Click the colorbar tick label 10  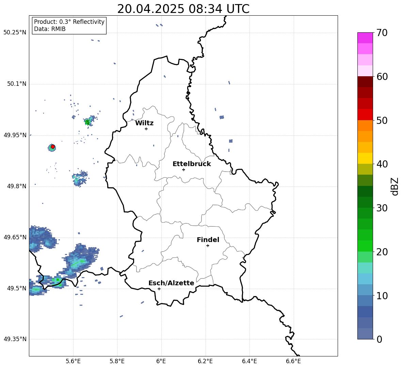pyautogui.click(x=382, y=295)
